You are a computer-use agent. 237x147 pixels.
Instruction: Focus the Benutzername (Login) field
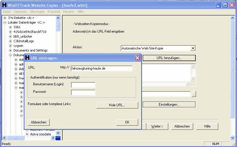[83, 85]
